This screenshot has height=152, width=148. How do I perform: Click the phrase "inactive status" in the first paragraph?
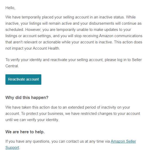[112, 17]
